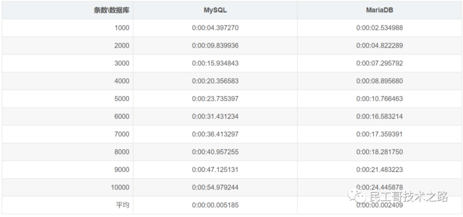Click MySQL value 0:00:31.431234
The image size is (463, 217).
[215, 116]
